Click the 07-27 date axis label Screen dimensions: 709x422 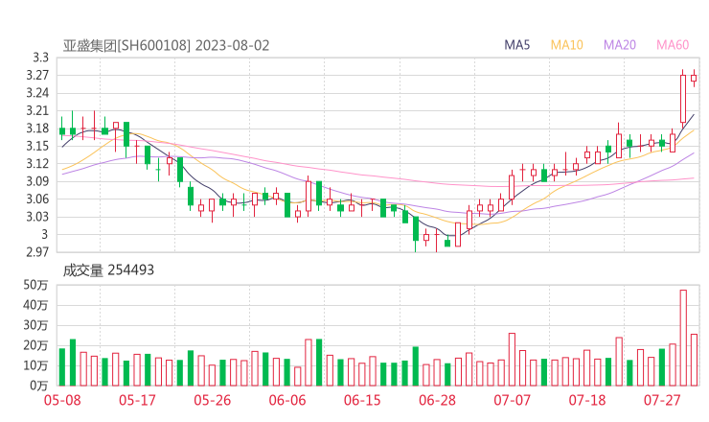click(x=662, y=400)
